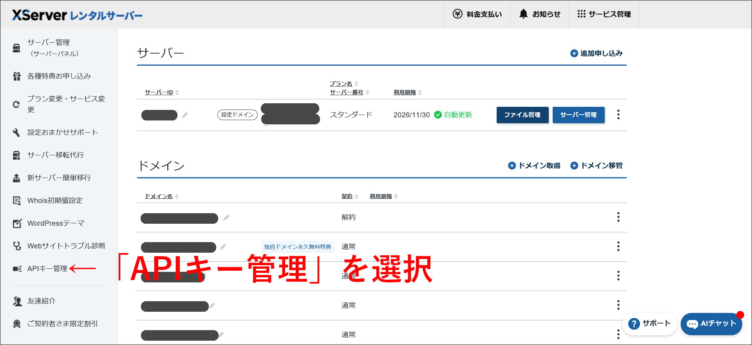The width and height of the screenshot is (752, 345).
Task: Open 各種特典お申し込み in the sidebar
Action: [x=59, y=76]
